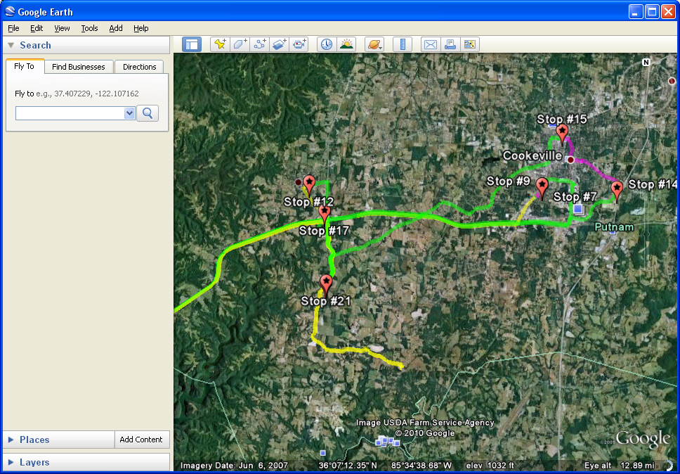Open the File menu
Screen dimensions: 680x474
point(13,28)
